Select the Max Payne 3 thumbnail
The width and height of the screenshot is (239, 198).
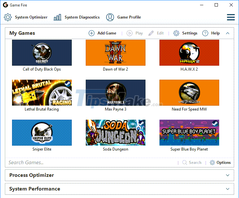click(x=116, y=93)
